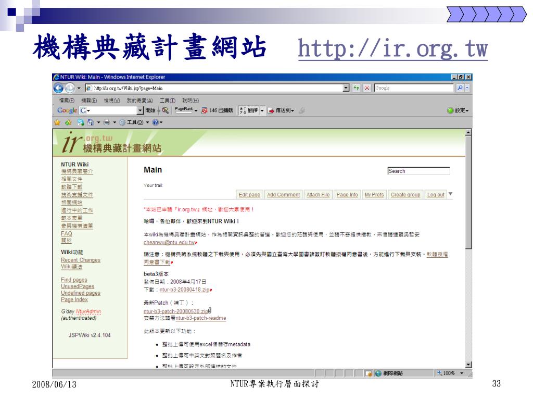Click the 翻譯 translate toolbar button
This screenshot has height=400, width=533.
point(248,110)
